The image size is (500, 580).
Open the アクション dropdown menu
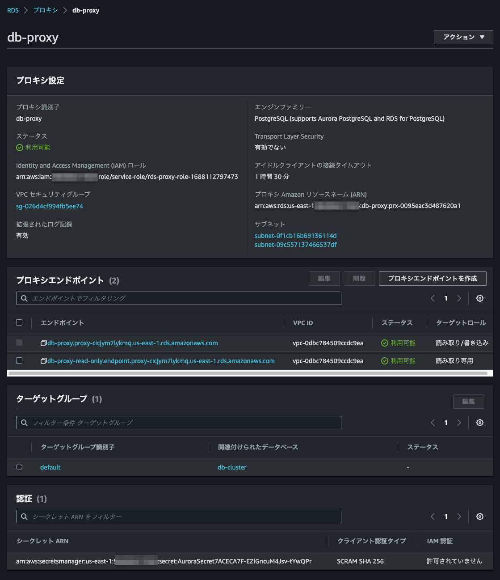coord(463,37)
